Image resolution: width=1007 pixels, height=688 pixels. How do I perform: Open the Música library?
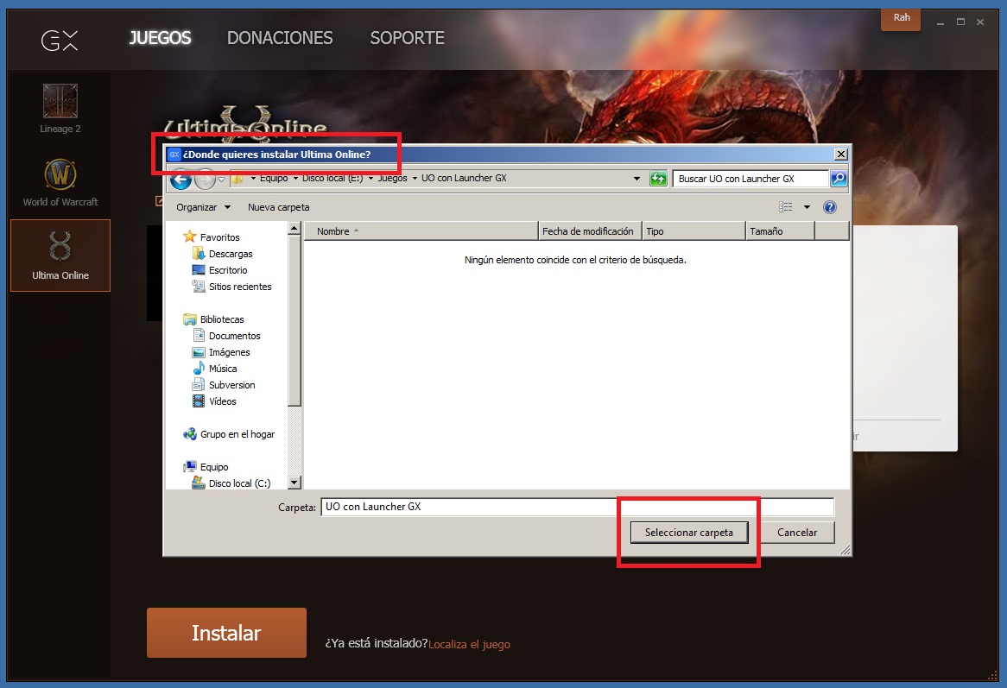pos(222,369)
